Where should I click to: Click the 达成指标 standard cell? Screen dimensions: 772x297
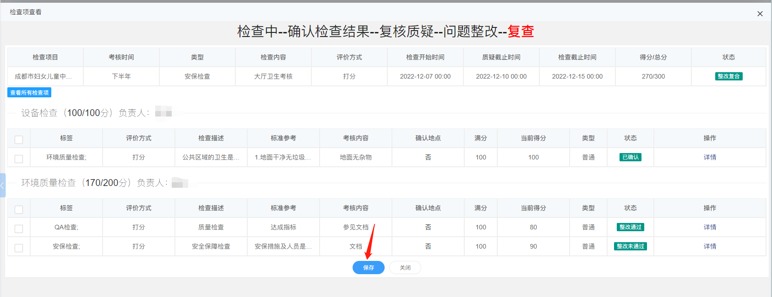[x=283, y=227]
